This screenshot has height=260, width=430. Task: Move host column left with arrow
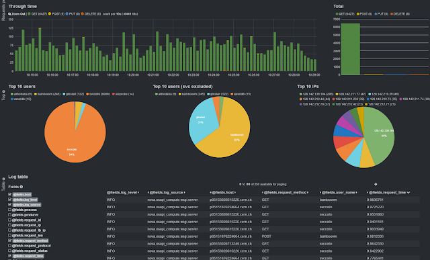(x=210, y=193)
